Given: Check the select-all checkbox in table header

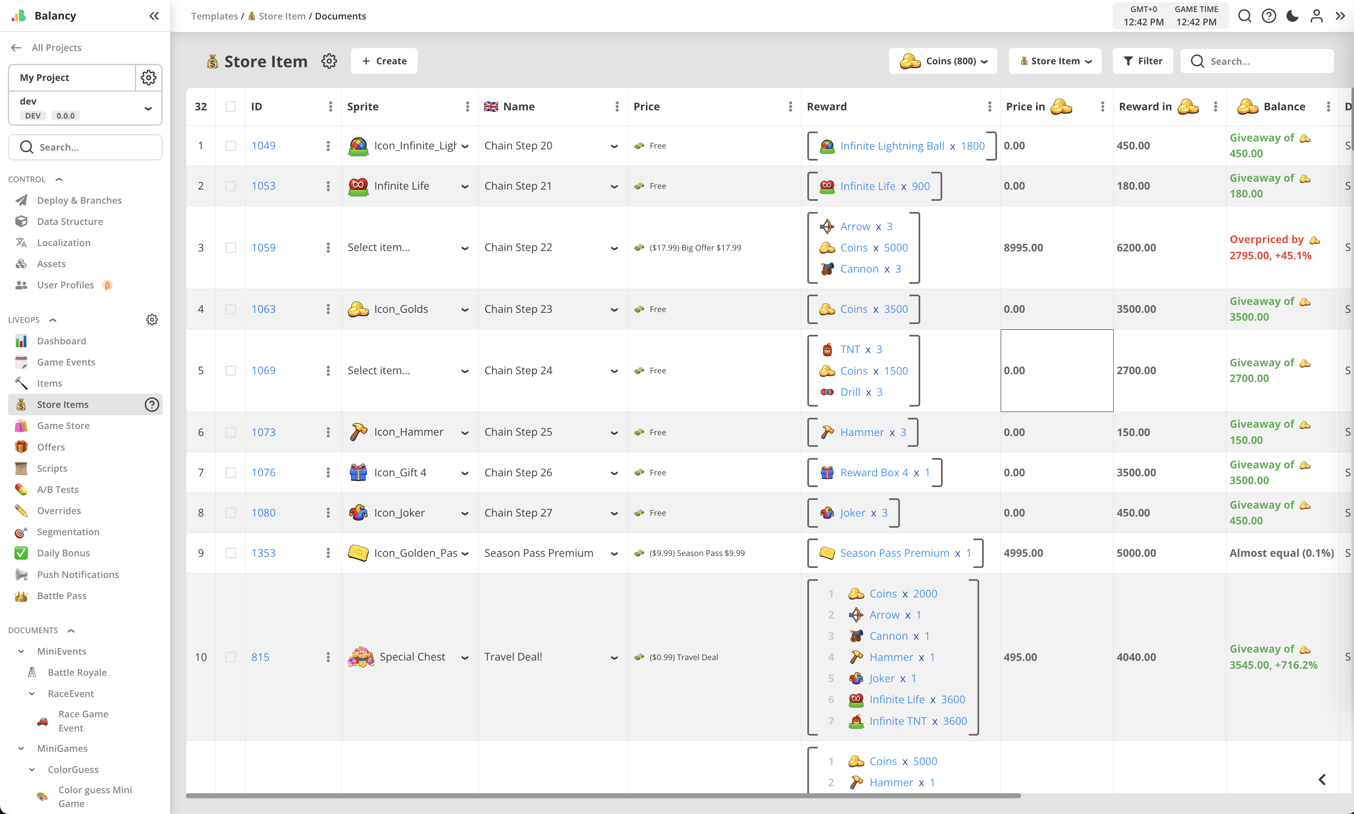Looking at the screenshot, I should tap(230, 107).
